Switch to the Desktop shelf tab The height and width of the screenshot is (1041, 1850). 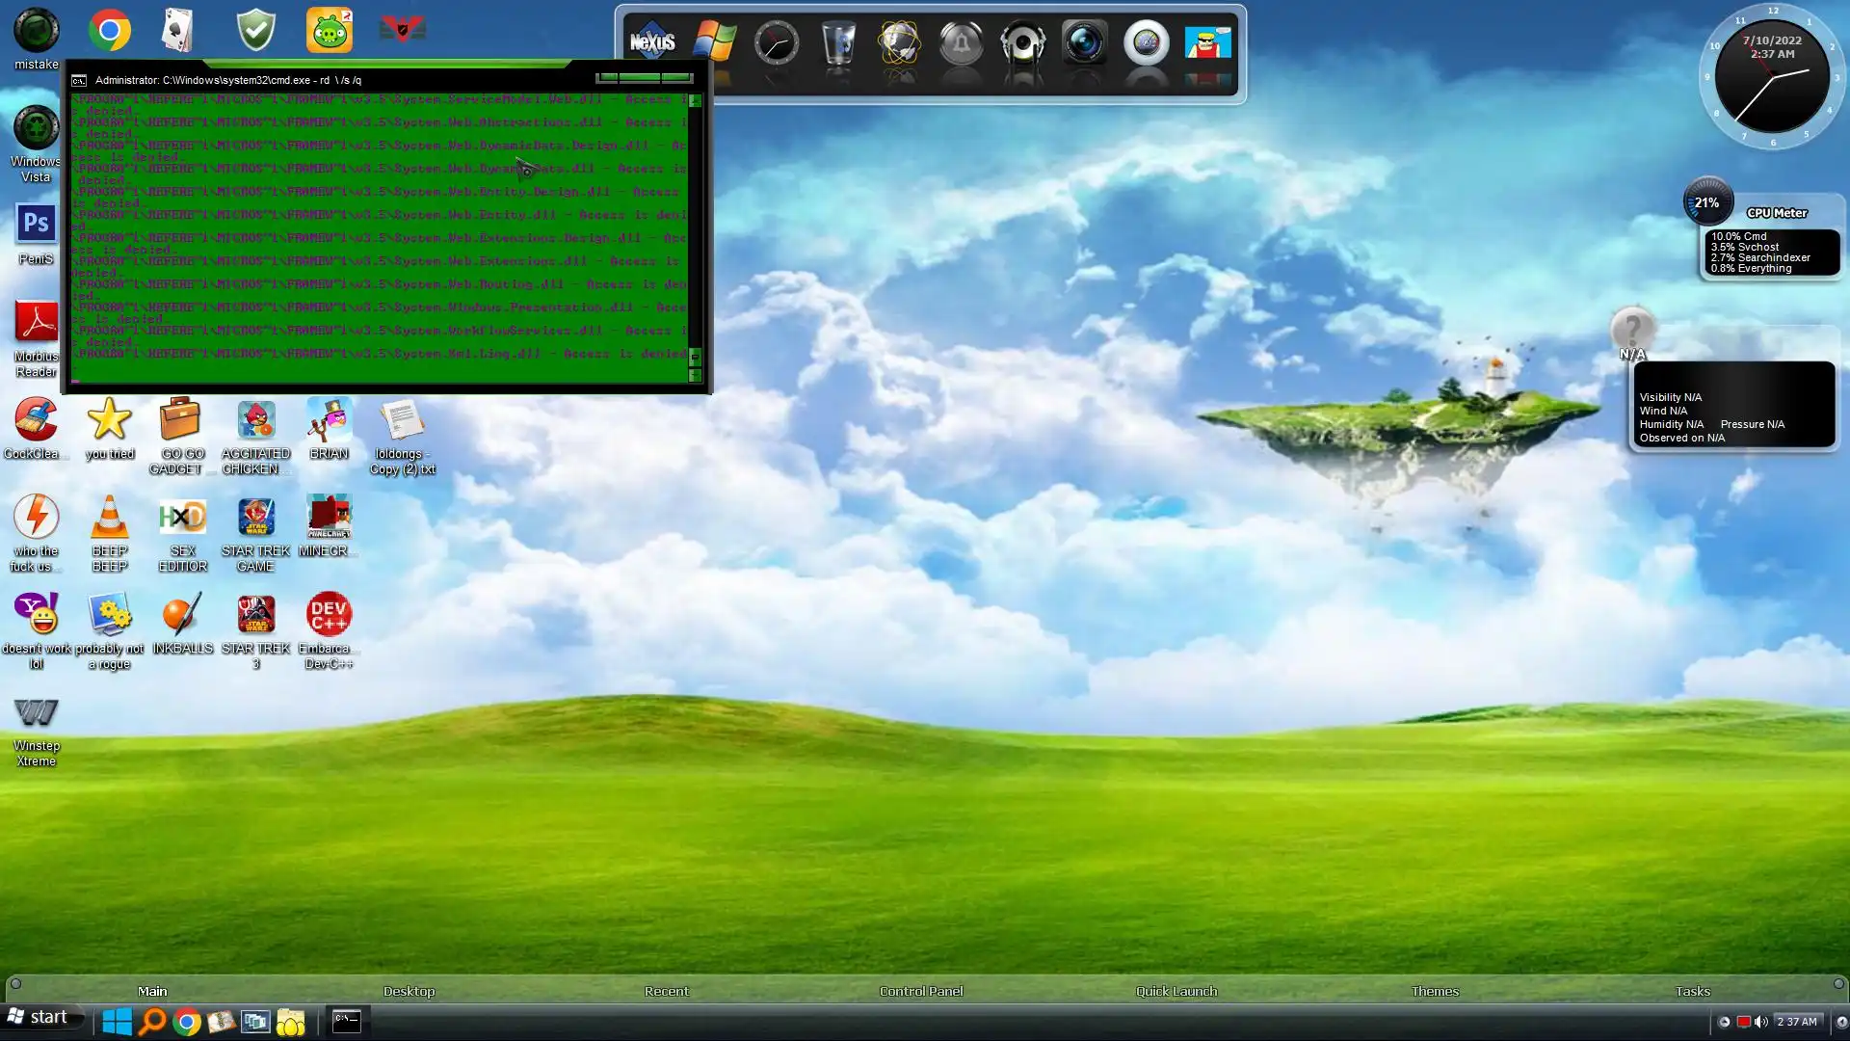tap(409, 991)
